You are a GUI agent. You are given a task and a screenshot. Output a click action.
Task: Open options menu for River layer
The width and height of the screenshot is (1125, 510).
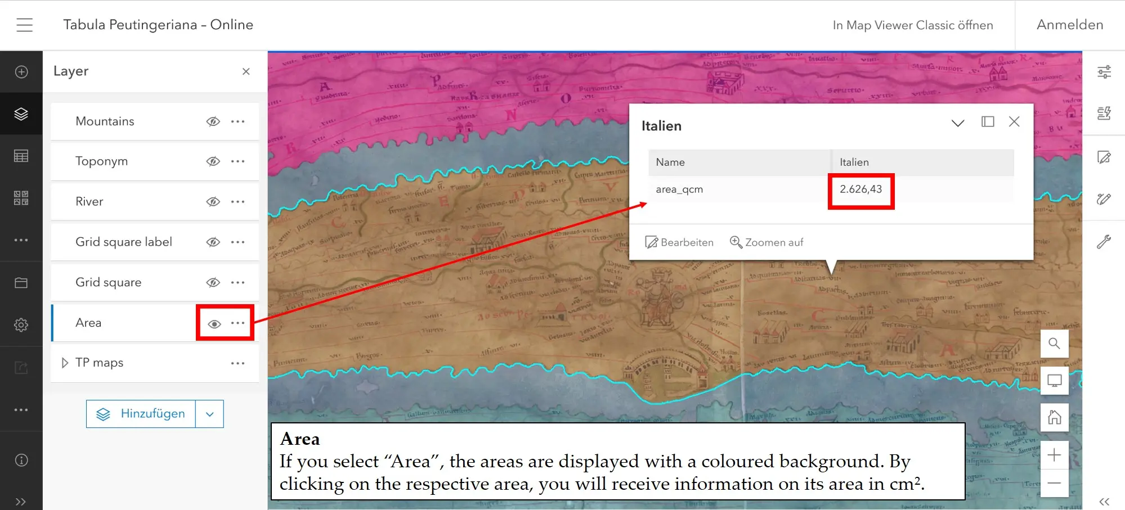click(x=238, y=201)
